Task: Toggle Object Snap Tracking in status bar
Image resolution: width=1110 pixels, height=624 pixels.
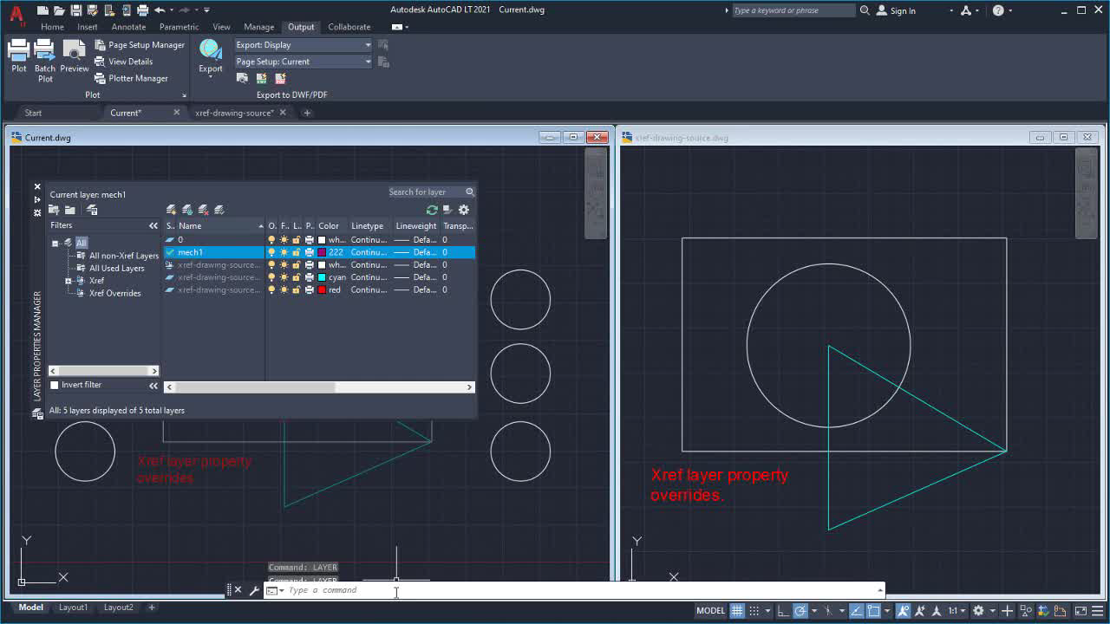Action: click(x=856, y=611)
